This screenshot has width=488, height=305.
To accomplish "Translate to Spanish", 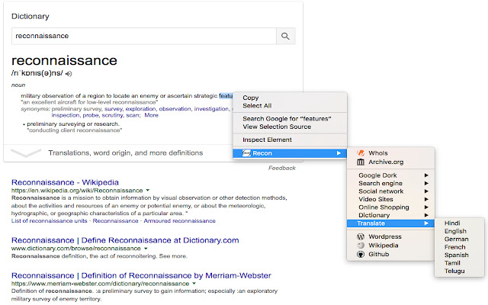I will pyautogui.click(x=459, y=255).
